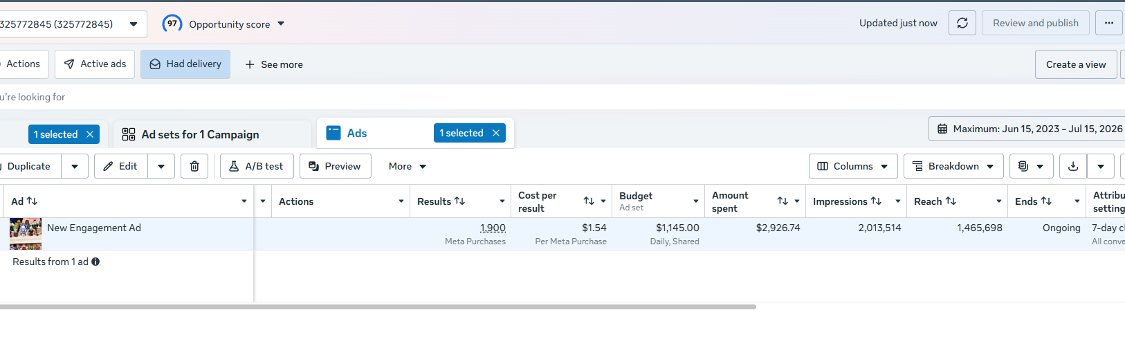Click the A/B test button
1125x337 pixels.
click(257, 166)
